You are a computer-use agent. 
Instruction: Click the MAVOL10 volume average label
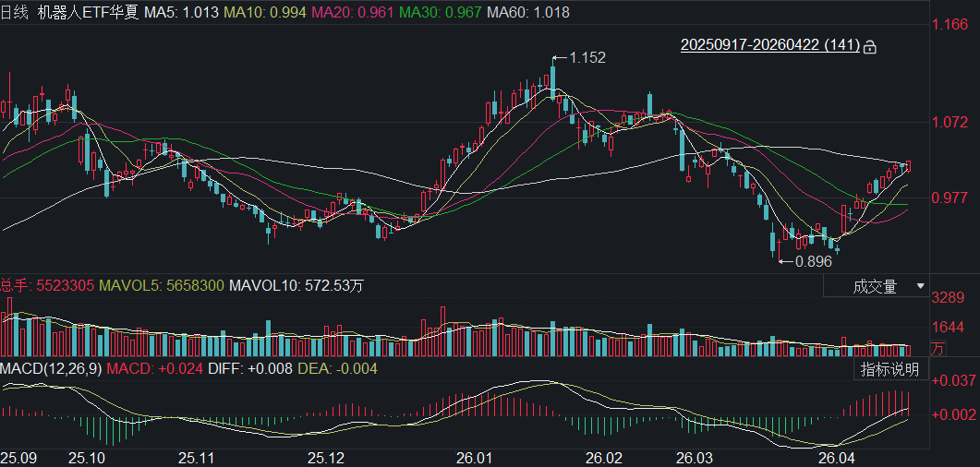tap(295, 286)
